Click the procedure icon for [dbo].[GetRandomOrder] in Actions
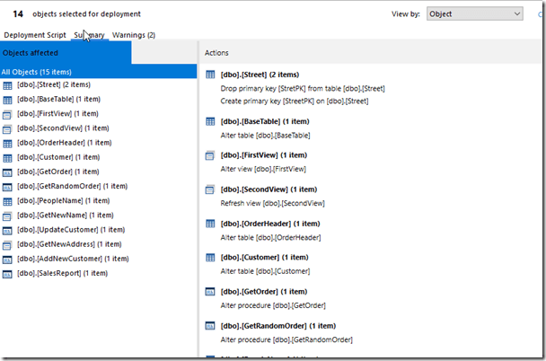This screenshot has width=546, height=361. 211,326
